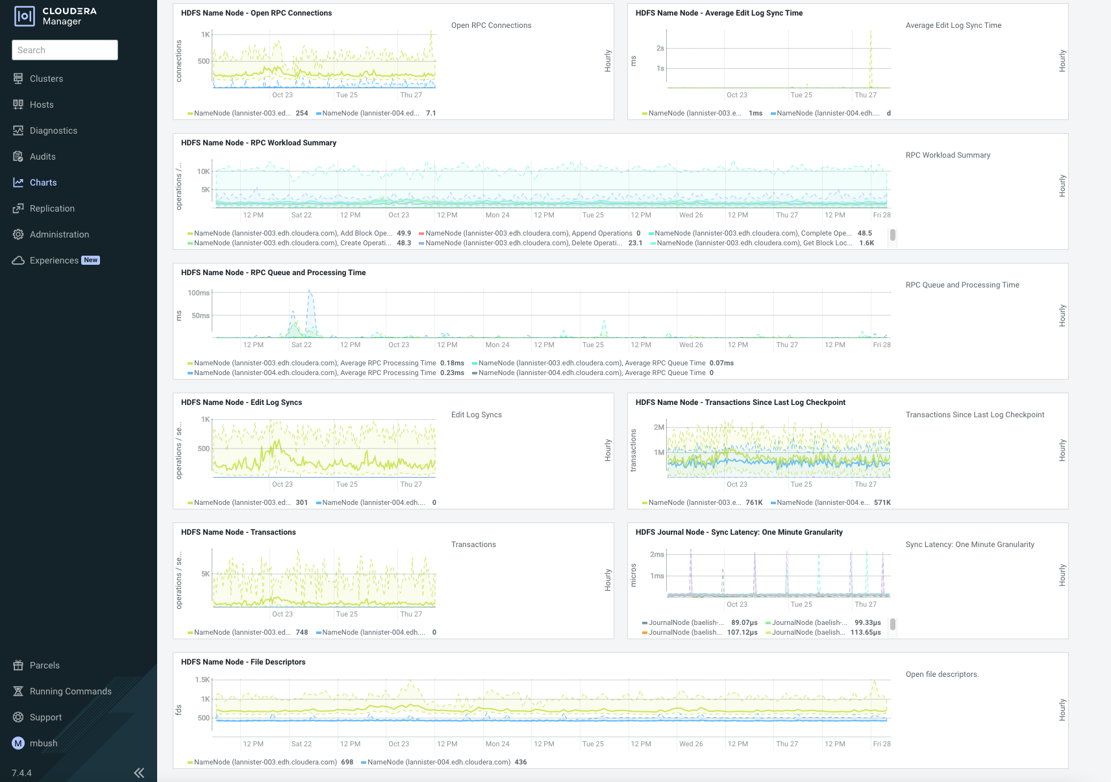Open Support lifesaver icon
1111x782 pixels.
click(x=45, y=717)
